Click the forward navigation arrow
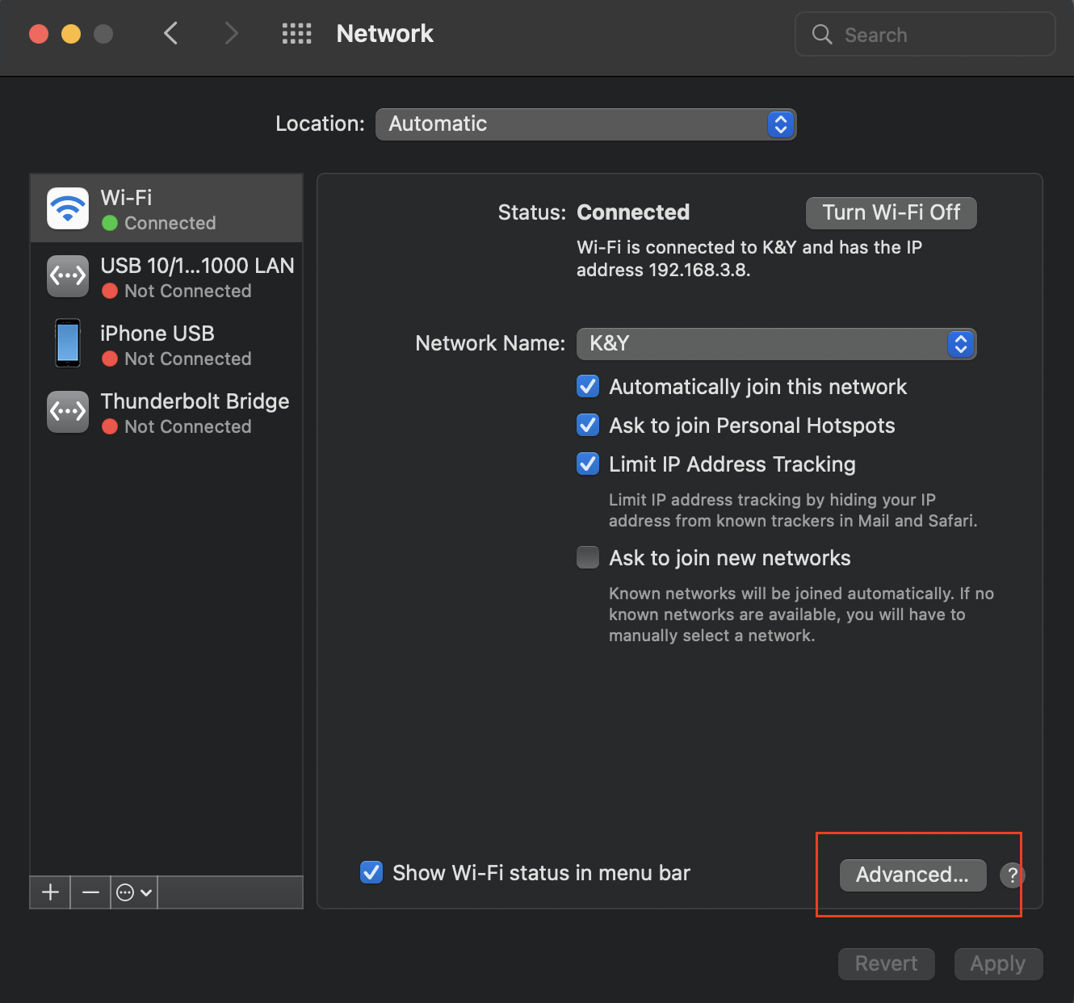The width and height of the screenshot is (1074, 1003). [x=231, y=34]
